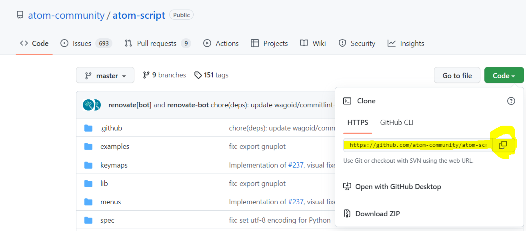Click the repository book icon beside atom-community

point(20,16)
